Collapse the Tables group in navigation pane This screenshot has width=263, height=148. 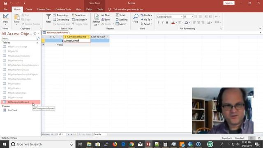37,43
